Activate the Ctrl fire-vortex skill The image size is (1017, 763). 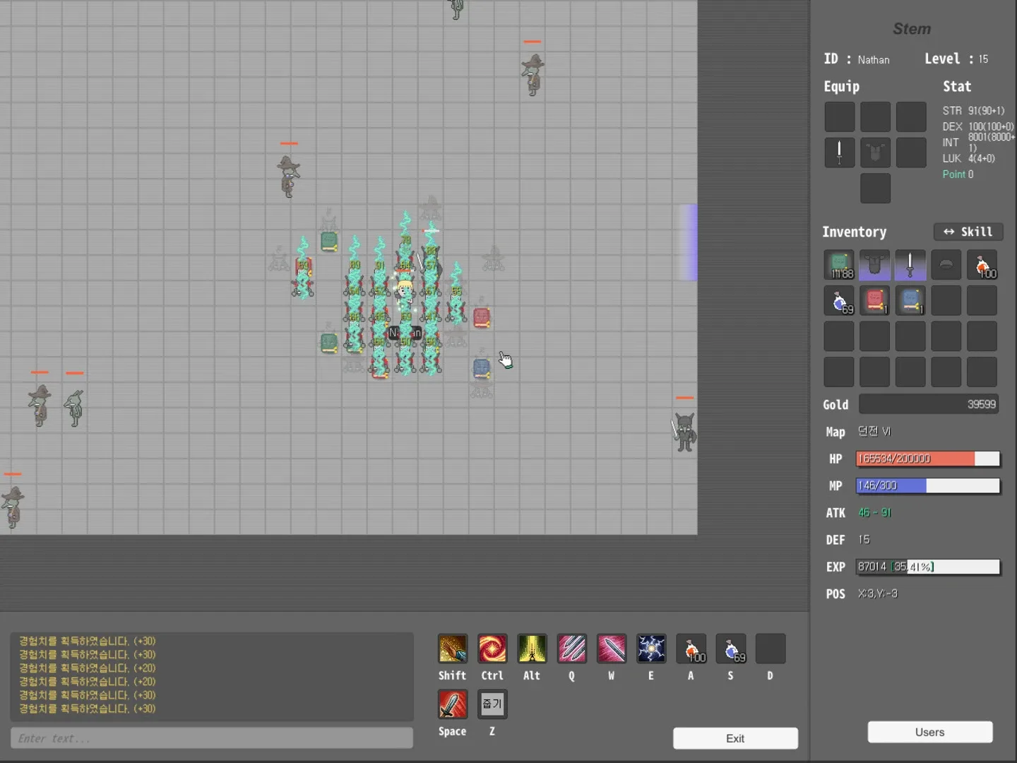click(x=492, y=648)
